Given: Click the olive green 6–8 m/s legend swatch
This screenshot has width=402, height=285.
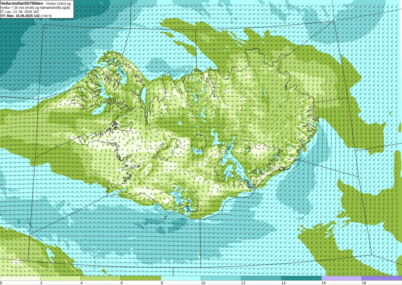Looking at the screenshot, I should pos(141,278).
